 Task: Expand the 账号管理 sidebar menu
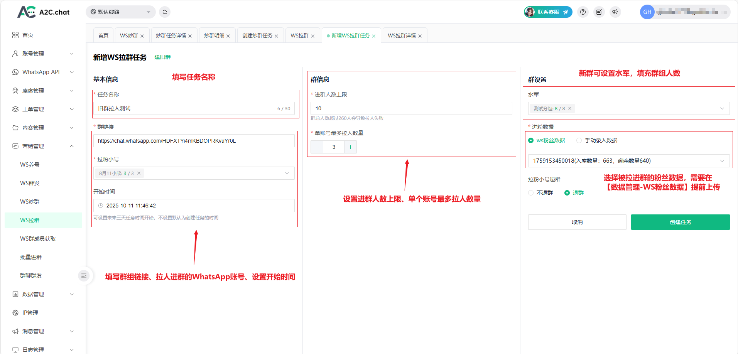42,54
